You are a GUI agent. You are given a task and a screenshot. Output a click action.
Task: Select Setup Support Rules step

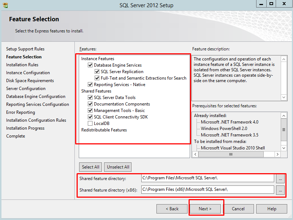tap(25, 49)
